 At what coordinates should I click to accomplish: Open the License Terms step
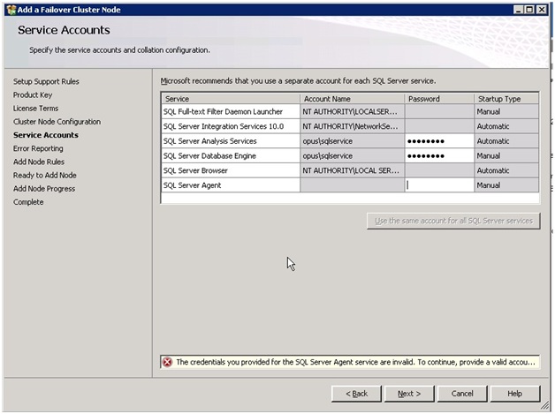[x=35, y=109]
